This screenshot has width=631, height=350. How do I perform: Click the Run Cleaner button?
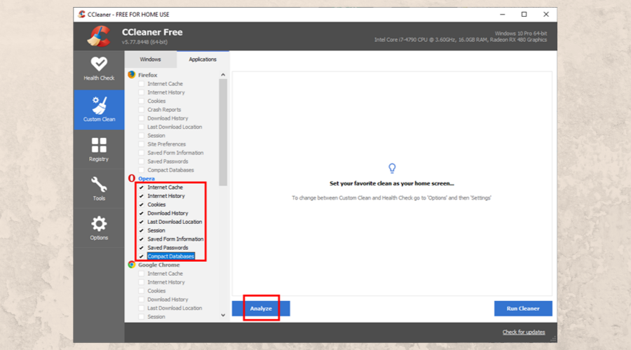pyautogui.click(x=523, y=309)
